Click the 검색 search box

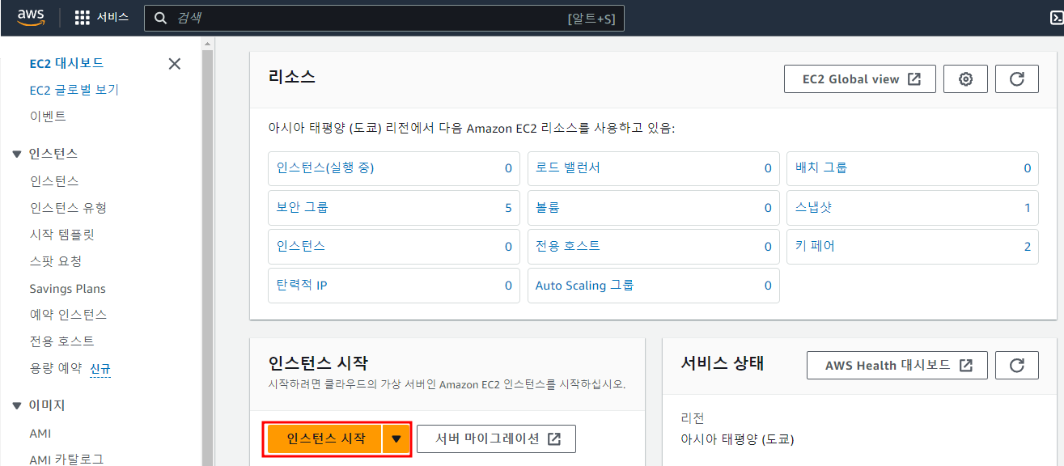[384, 18]
